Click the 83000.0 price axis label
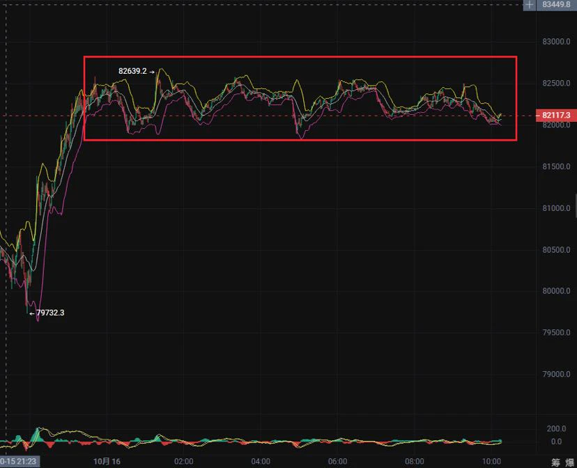 coord(556,42)
